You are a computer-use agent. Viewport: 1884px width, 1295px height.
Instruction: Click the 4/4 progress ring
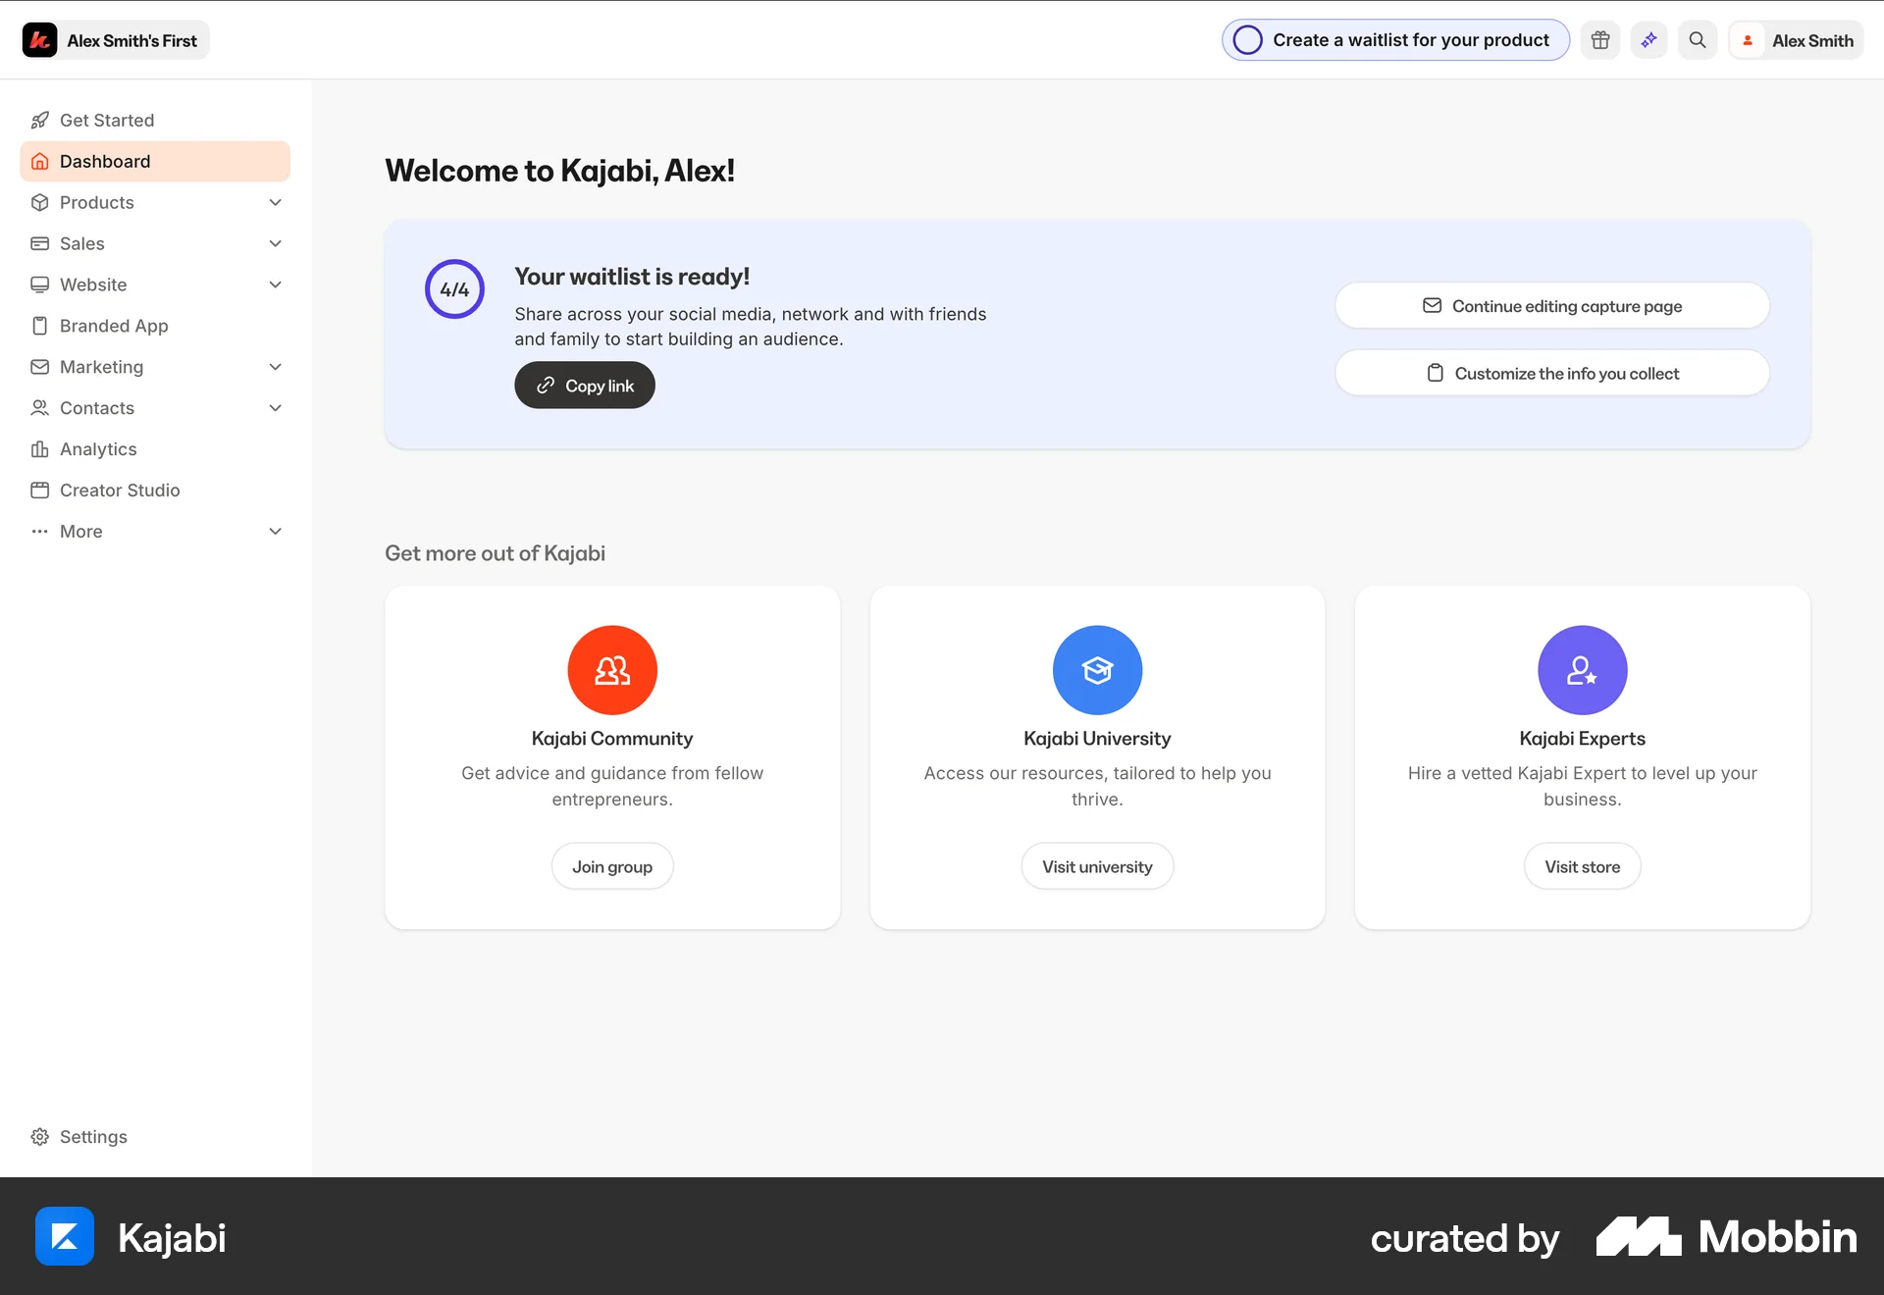click(x=454, y=288)
